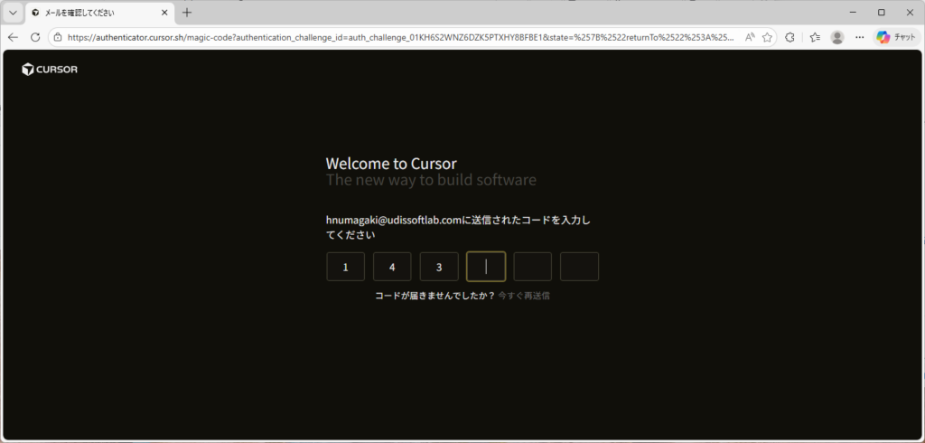Open the favorites list icon
Image resolution: width=925 pixels, height=443 pixels.
point(815,37)
